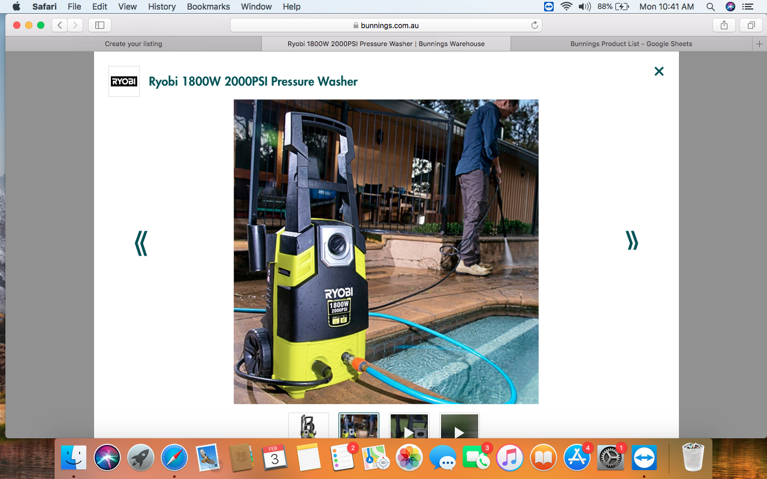Open the volume control in menu bar
767x479 pixels.
584,7
